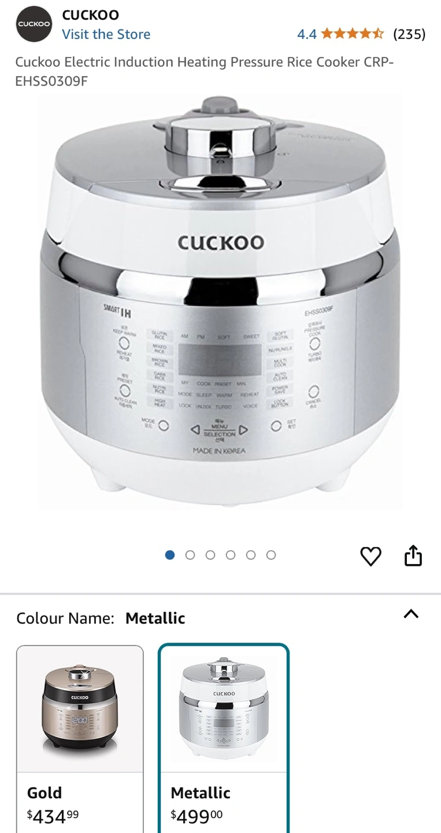Tap the CUCKOO brand logo circle
Viewport: 441px width, 833px height.
pyautogui.click(x=34, y=24)
